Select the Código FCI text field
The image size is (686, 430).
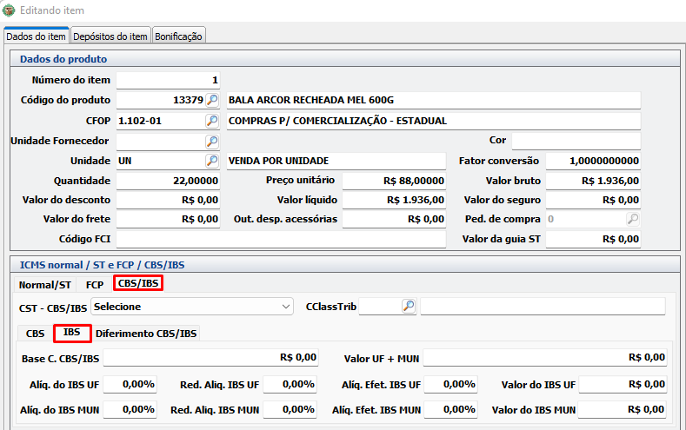tap(280, 239)
